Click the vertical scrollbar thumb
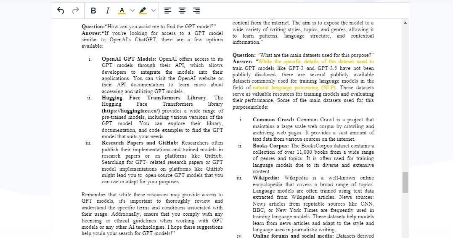The image size is (453, 238). (x=405, y=182)
